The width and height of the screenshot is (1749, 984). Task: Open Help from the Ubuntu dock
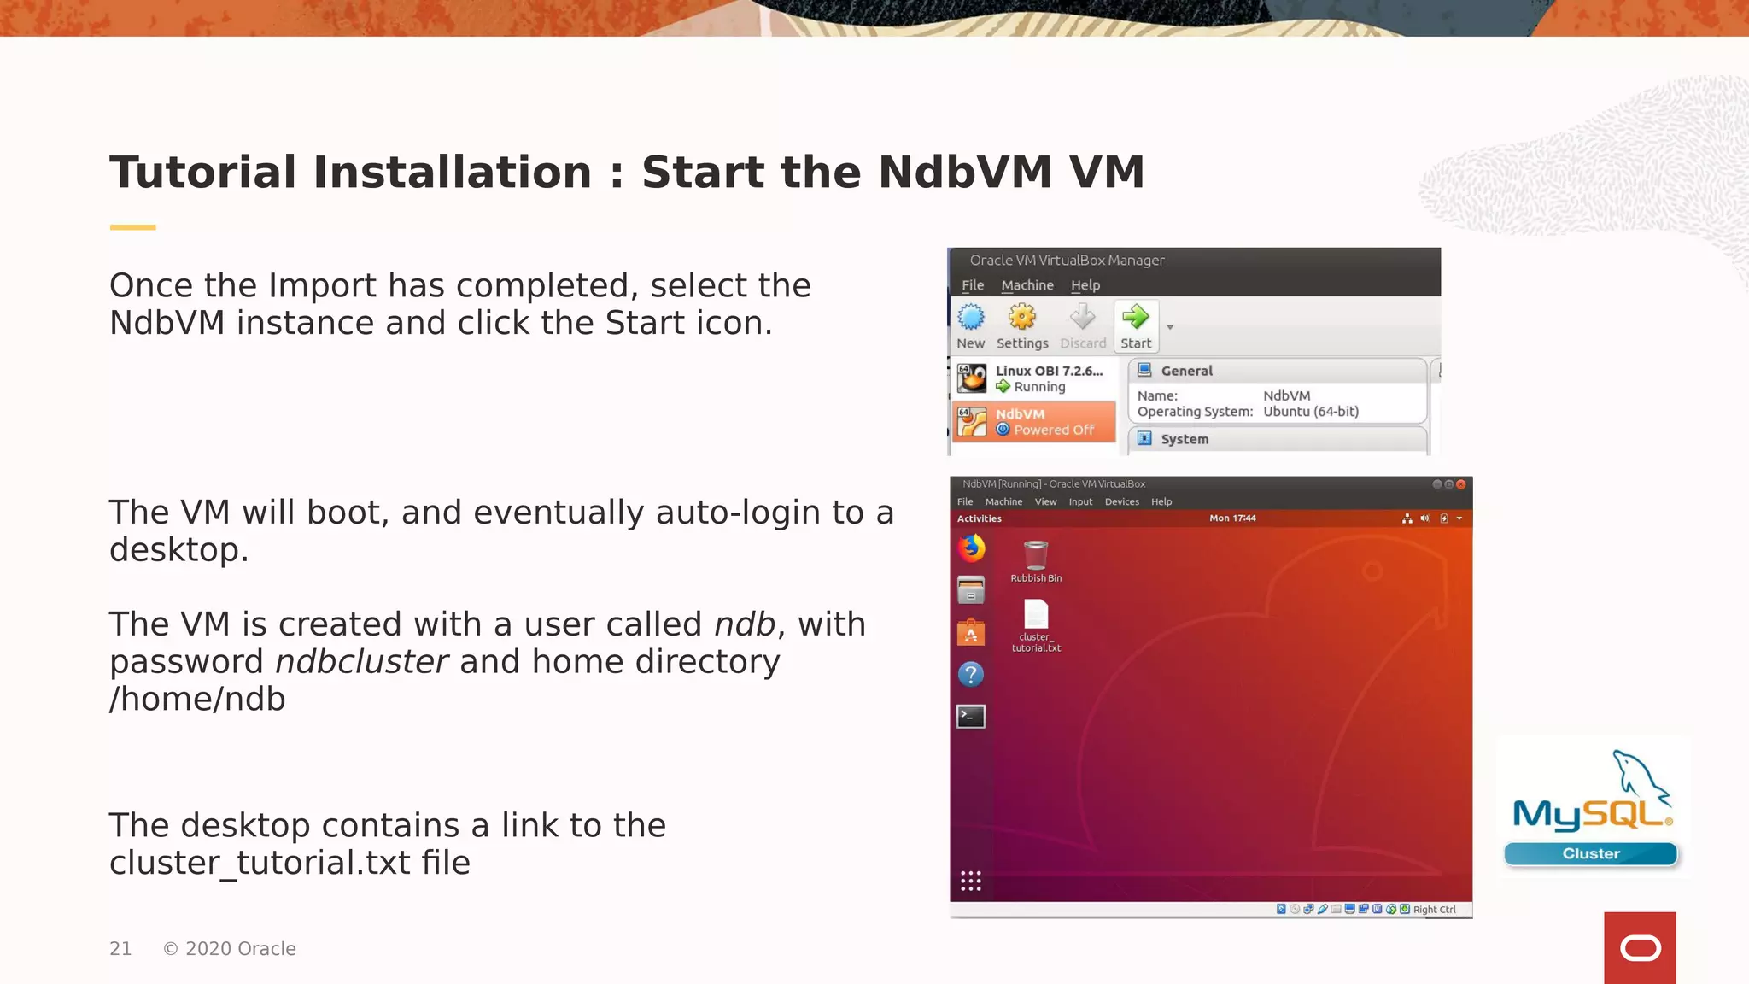(x=971, y=675)
